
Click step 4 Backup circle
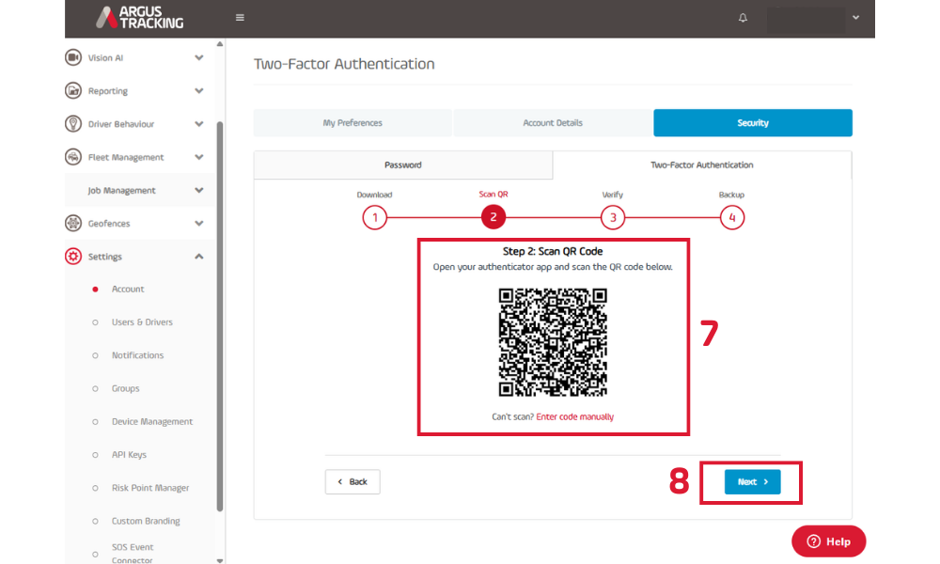(732, 217)
